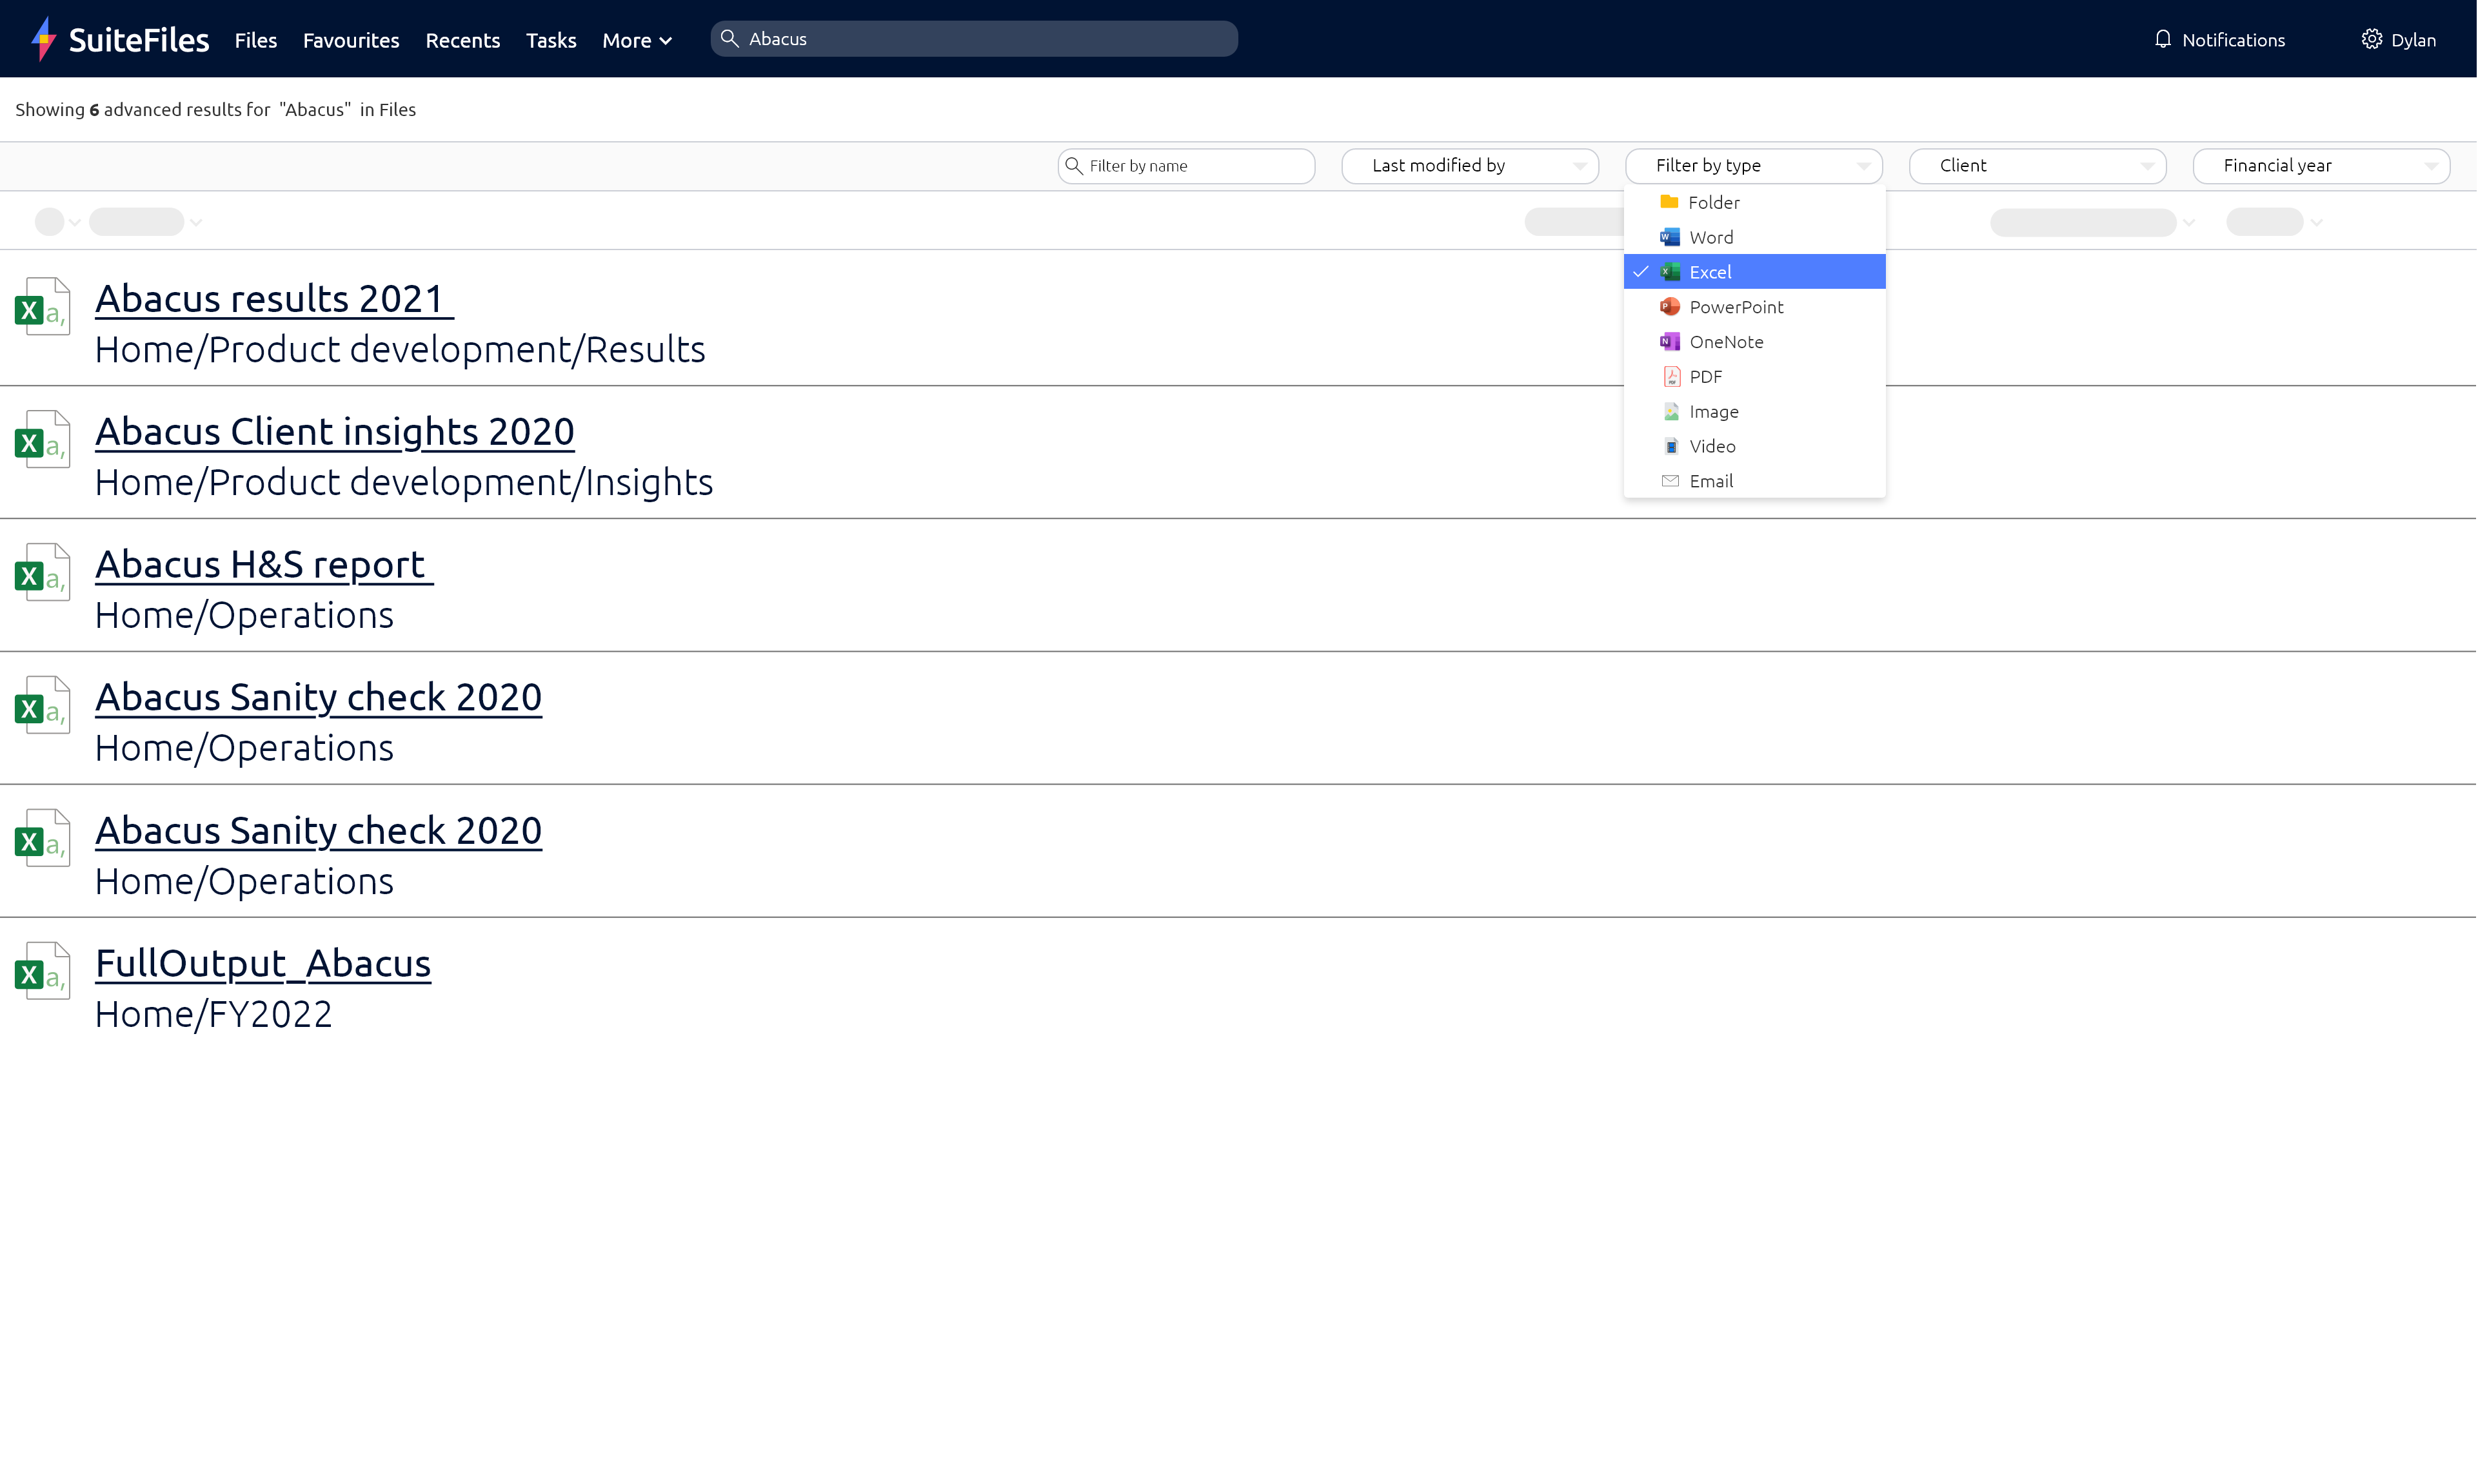Click the Folder icon in the type list
Screen dimensions: 2478x1484
(1670, 201)
